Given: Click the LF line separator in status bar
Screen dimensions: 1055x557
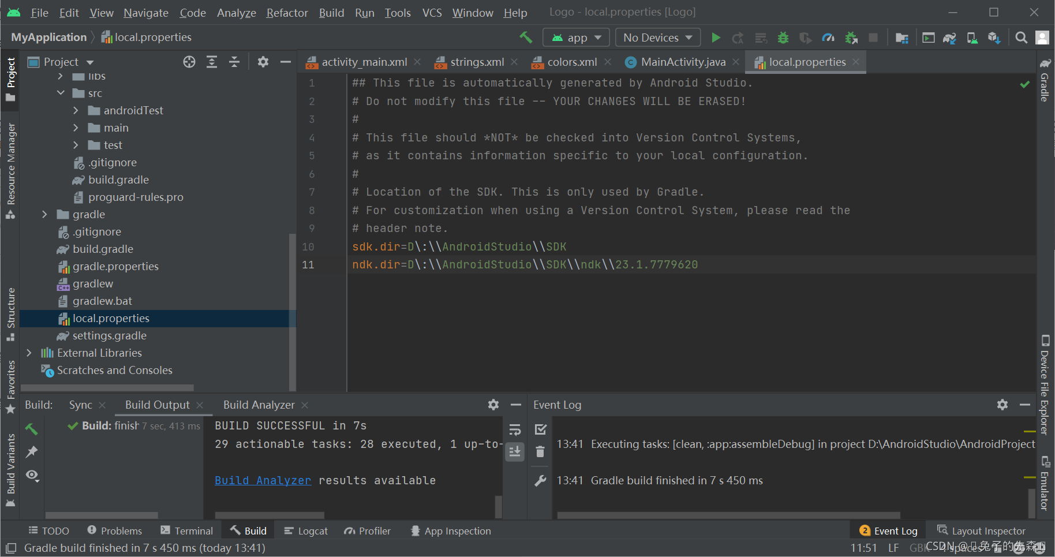Looking at the screenshot, I should coord(893,548).
